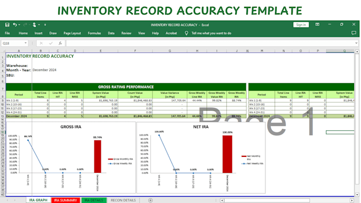Open the Acrobat ribbon tab
The width and height of the screenshot is (361, 203).
click(x=171, y=33)
